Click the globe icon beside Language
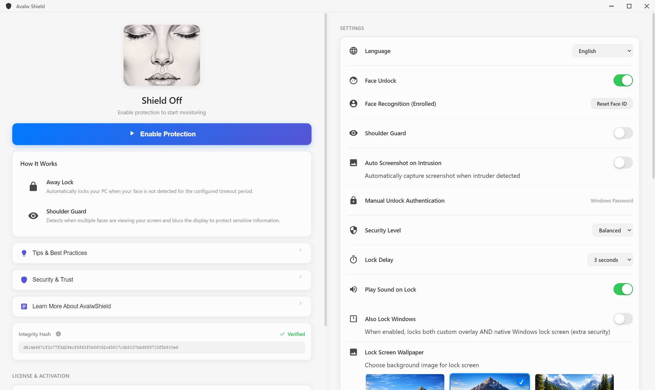This screenshot has width=655, height=390. [x=353, y=51]
